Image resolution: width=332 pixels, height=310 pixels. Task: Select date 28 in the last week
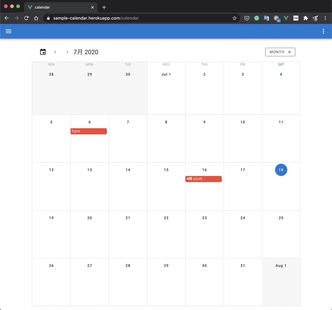click(x=128, y=266)
